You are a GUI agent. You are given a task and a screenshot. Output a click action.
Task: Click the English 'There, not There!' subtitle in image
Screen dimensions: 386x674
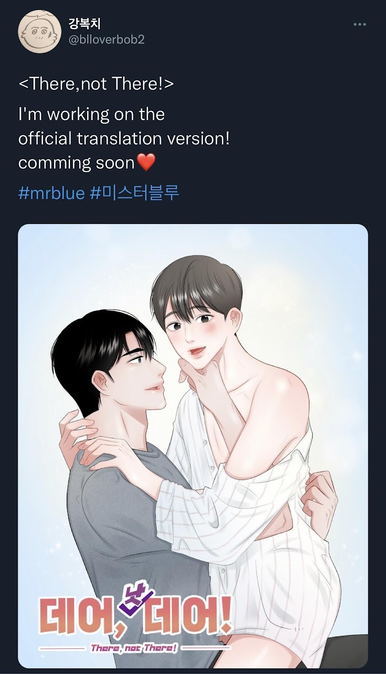133,648
